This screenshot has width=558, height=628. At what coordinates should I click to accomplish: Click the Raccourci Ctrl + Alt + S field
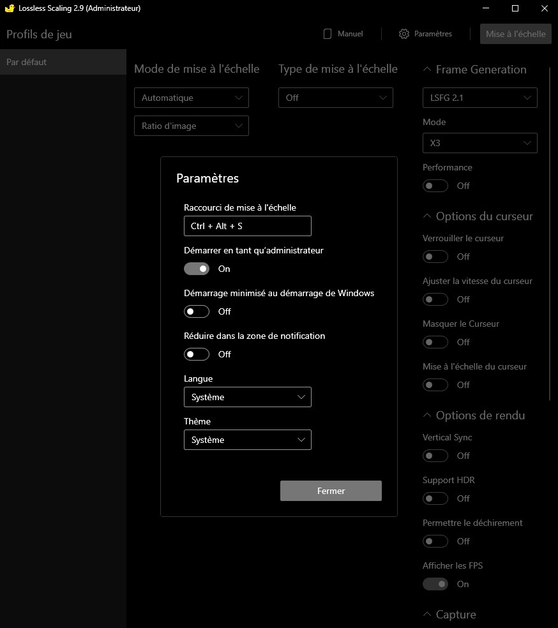click(x=248, y=226)
